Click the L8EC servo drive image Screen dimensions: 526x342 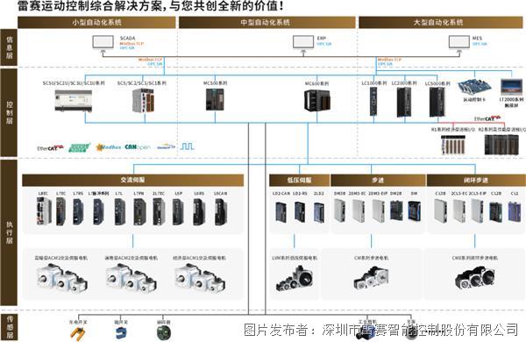pyautogui.click(x=45, y=210)
